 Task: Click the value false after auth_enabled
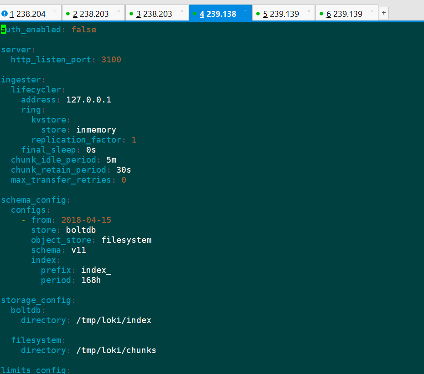click(x=84, y=30)
